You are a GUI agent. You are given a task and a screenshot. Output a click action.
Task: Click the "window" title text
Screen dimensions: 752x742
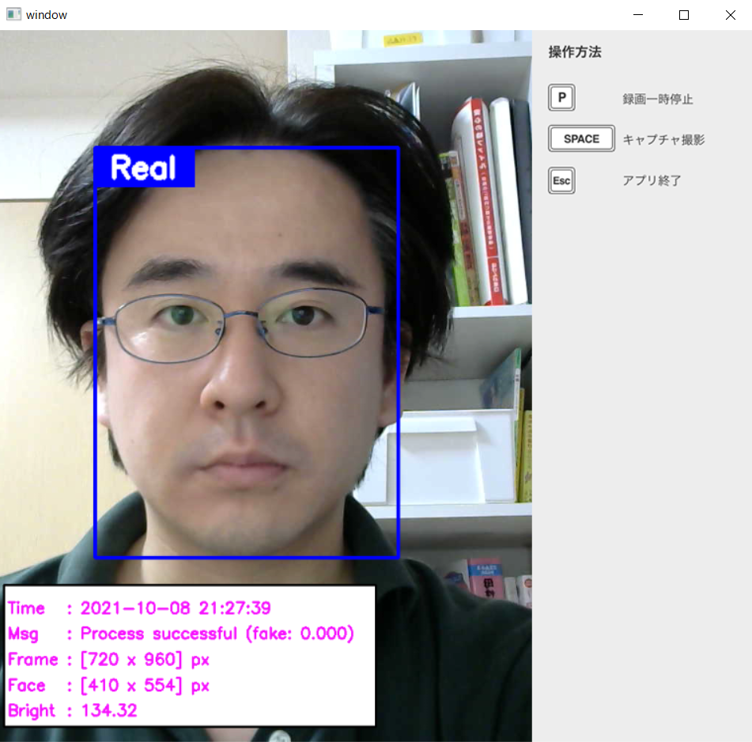(x=47, y=15)
